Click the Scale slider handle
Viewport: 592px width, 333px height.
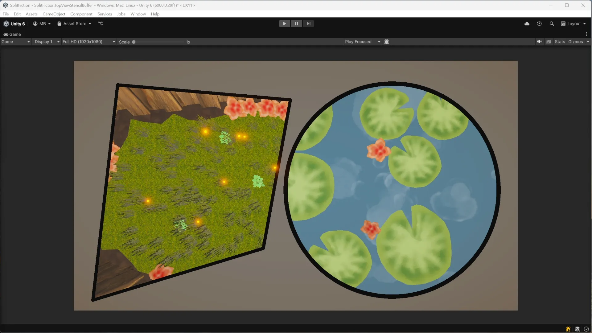click(x=134, y=42)
